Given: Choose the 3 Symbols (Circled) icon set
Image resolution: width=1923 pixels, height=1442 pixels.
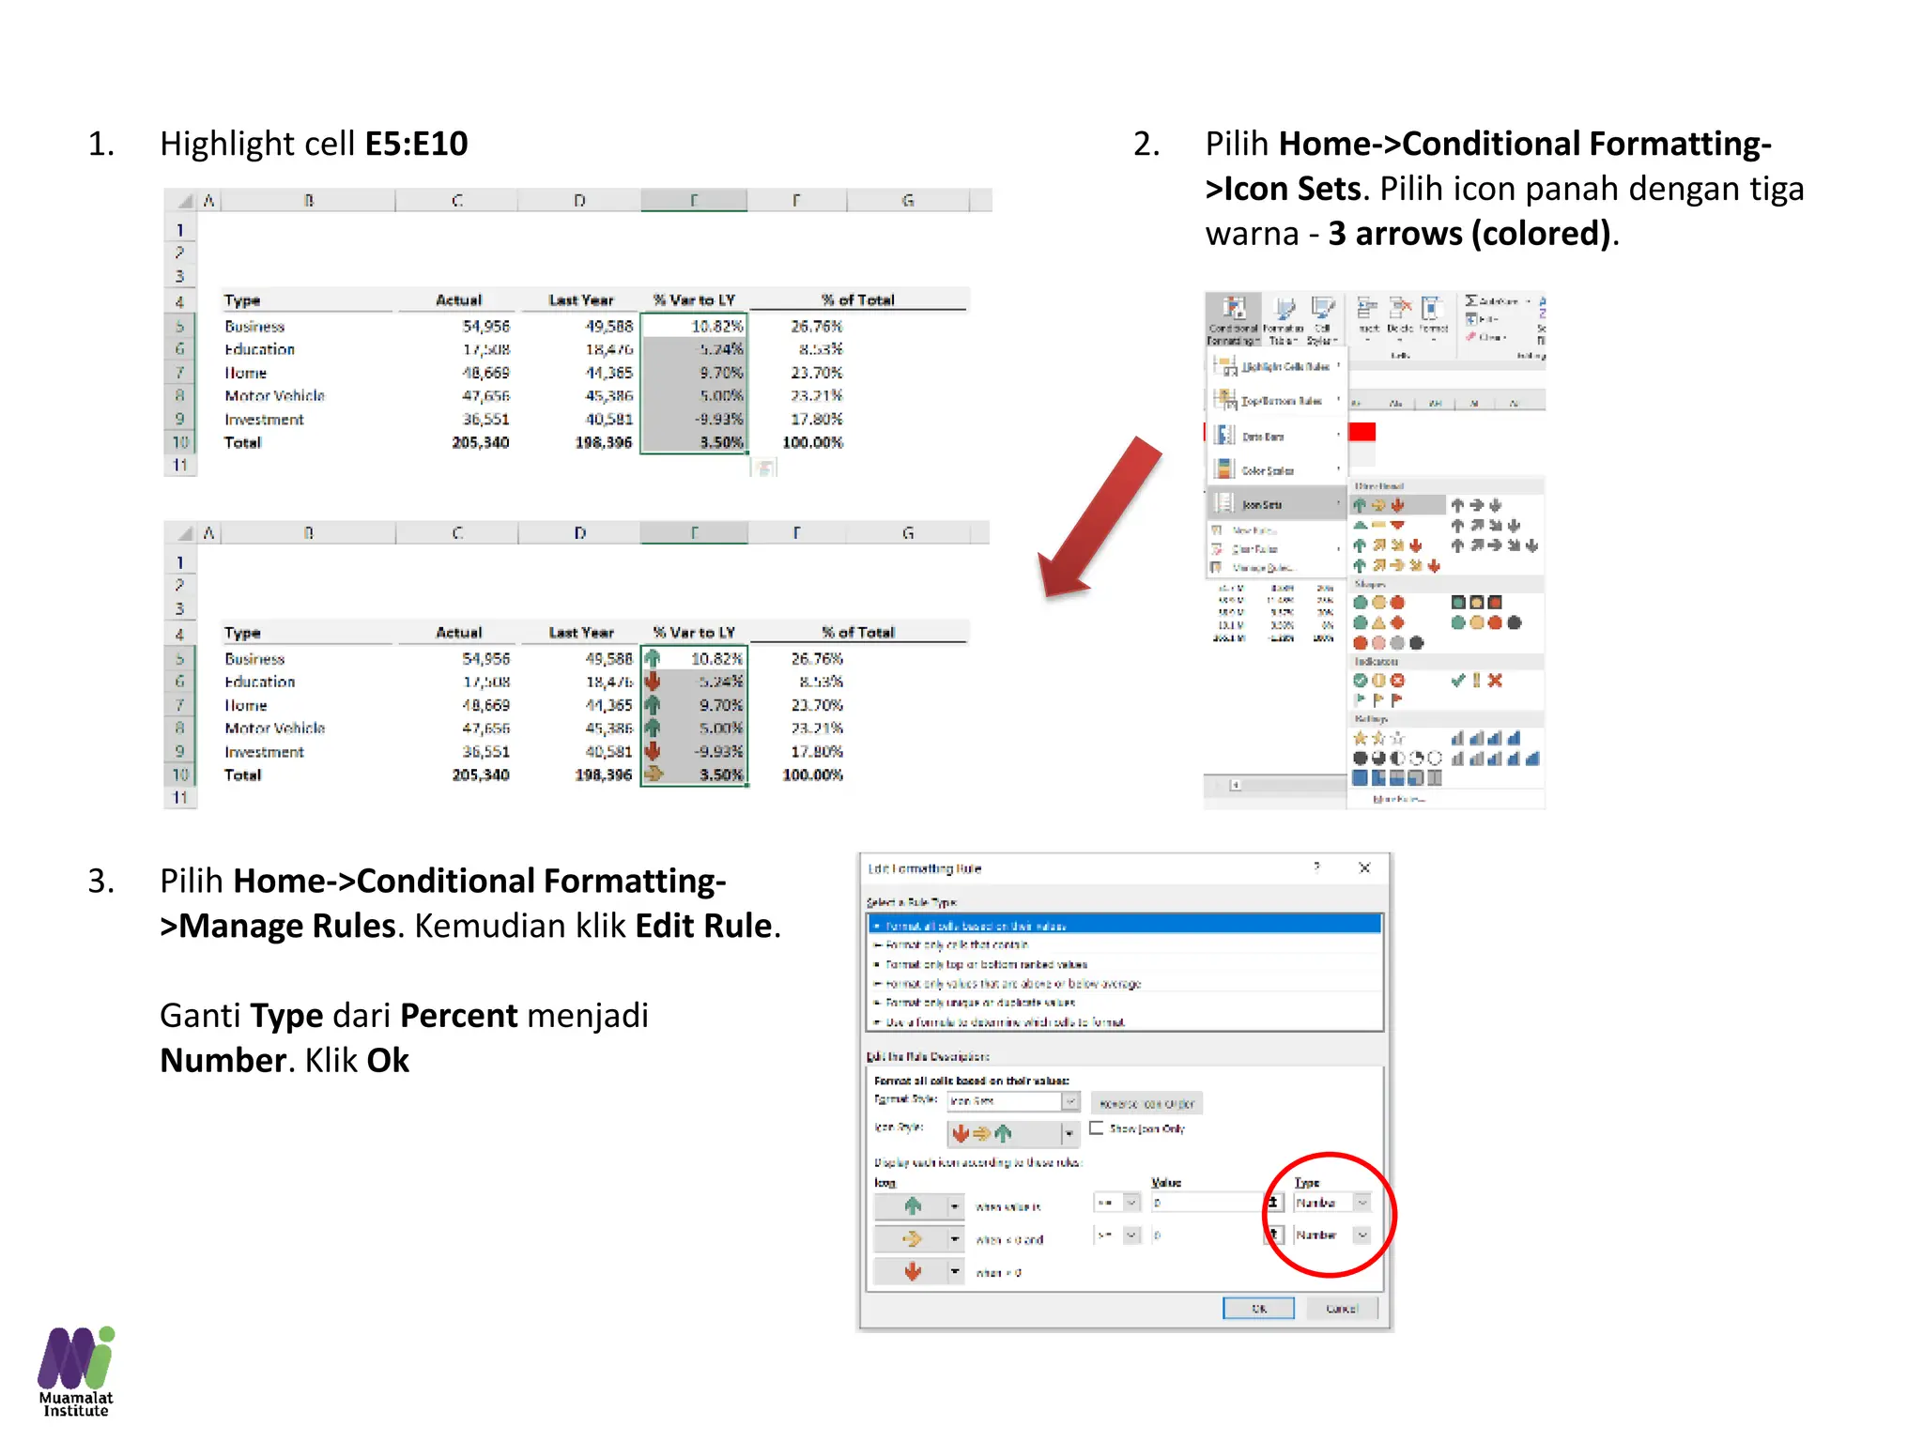Looking at the screenshot, I should [1378, 681].
